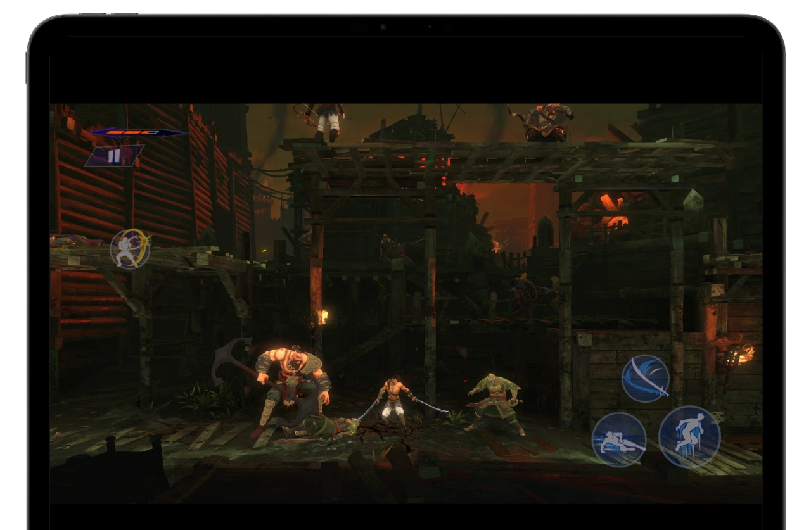Click the player health bar

coord(138,133)
